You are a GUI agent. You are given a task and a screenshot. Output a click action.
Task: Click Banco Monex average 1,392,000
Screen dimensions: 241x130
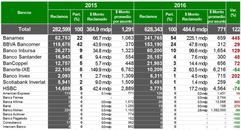pyautogui.click(x=218, y=110)
